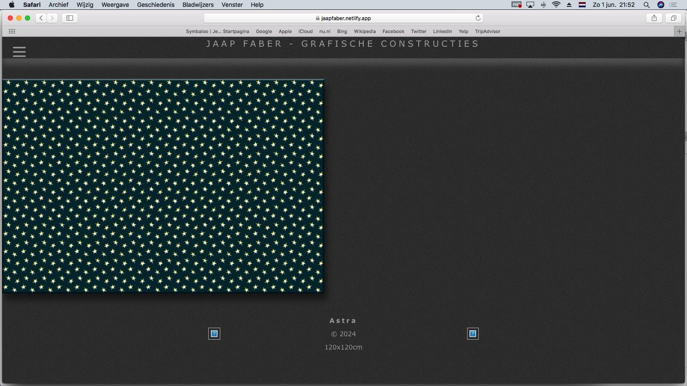Click the Dutch flag input menu
Image resolution: width=687 pixels, height=386 pixels.
582,5
